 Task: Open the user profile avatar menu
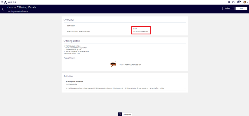[x=245, y=2]
